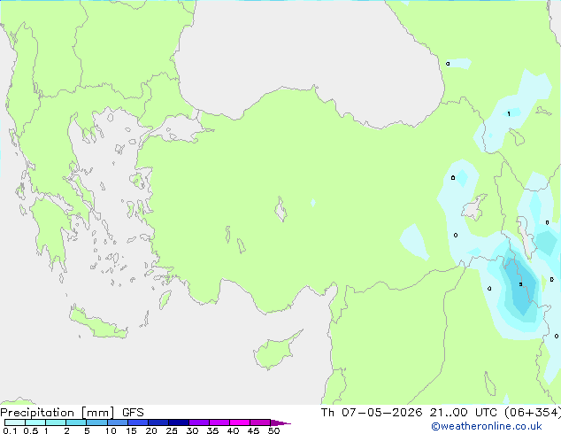561x434 pixels.
Task: Click the island of Crete on the map
Action: (97, 322)
